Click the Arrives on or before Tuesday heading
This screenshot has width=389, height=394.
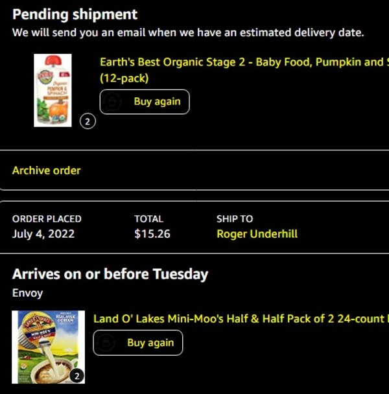click(x=110, y=273)
